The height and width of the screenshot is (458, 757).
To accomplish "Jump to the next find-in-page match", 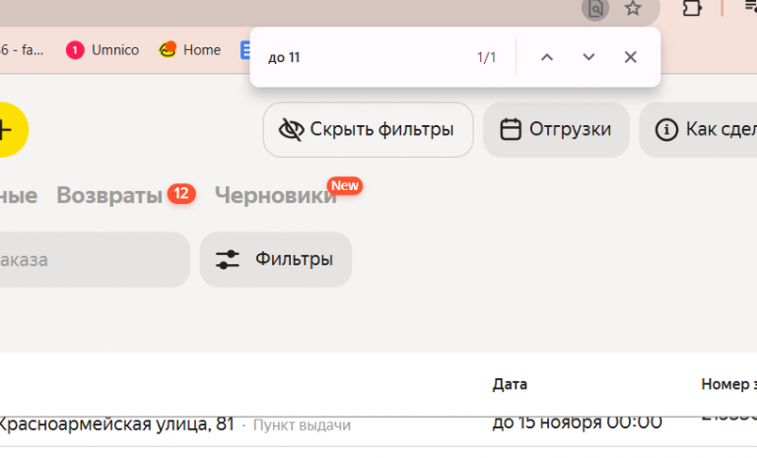I will click(x=588, y=57).
